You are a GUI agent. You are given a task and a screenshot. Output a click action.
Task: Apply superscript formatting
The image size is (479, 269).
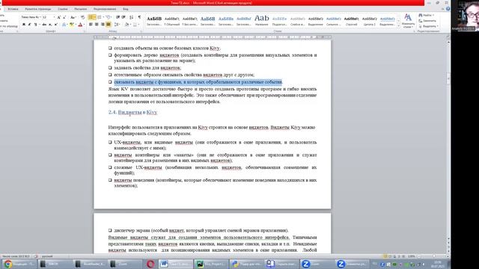point(56,25)
